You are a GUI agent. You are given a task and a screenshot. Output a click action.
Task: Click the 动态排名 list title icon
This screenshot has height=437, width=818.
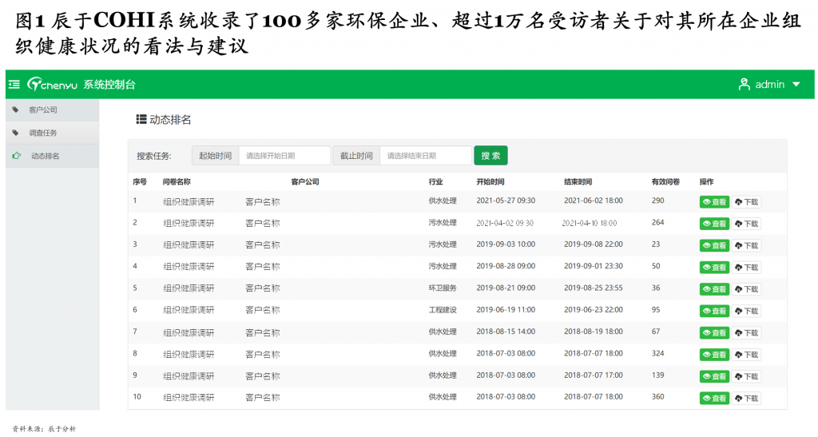(141, 119)
